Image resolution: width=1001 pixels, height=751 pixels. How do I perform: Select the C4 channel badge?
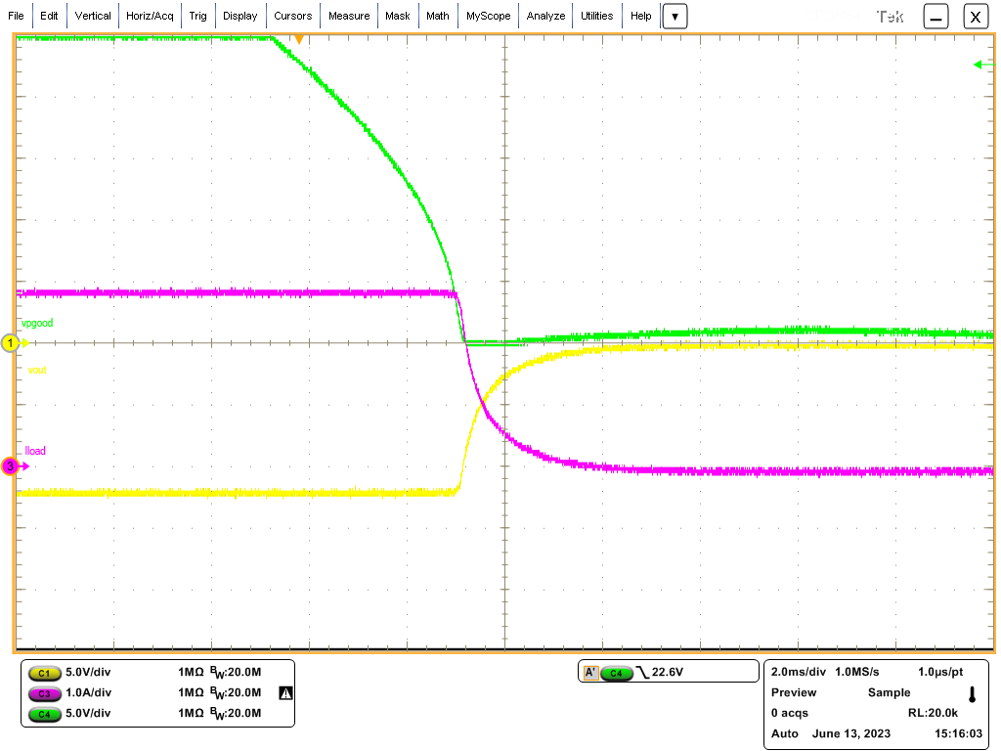43,714
